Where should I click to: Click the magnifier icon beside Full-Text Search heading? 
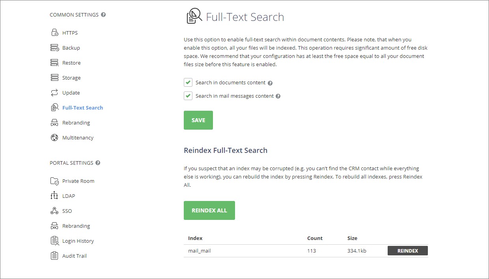(x=193, y=16)
